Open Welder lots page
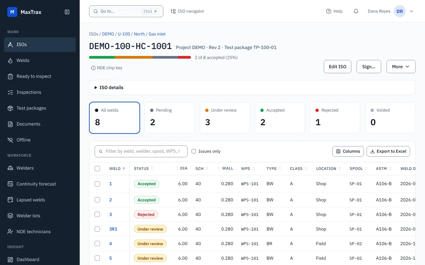 [x=40, y=216]
